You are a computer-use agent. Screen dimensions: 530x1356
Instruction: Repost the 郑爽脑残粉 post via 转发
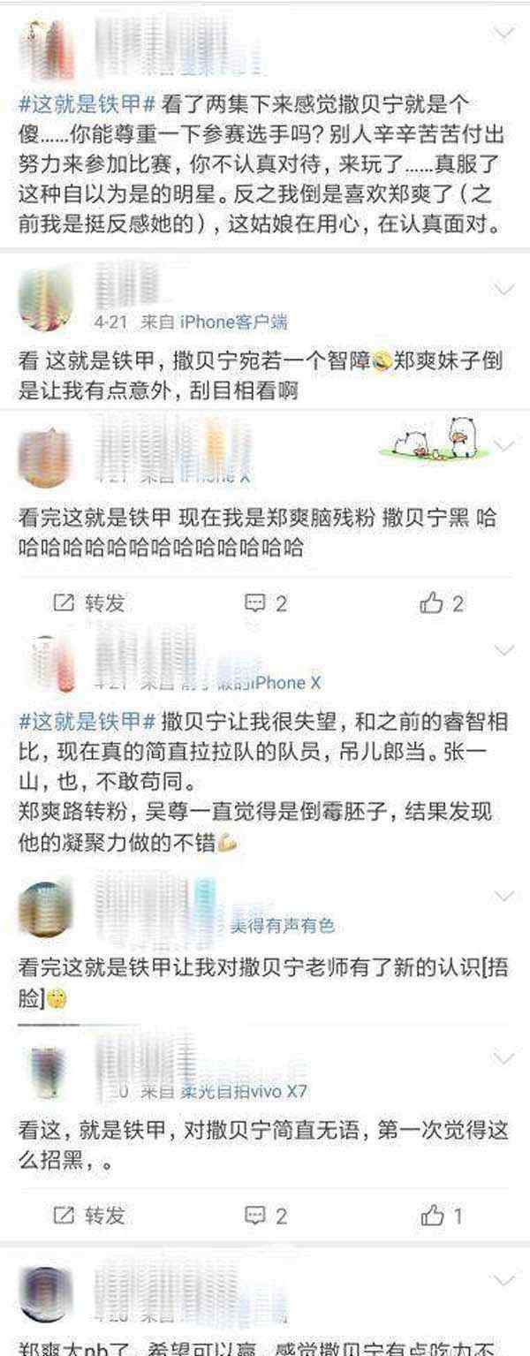90,603
